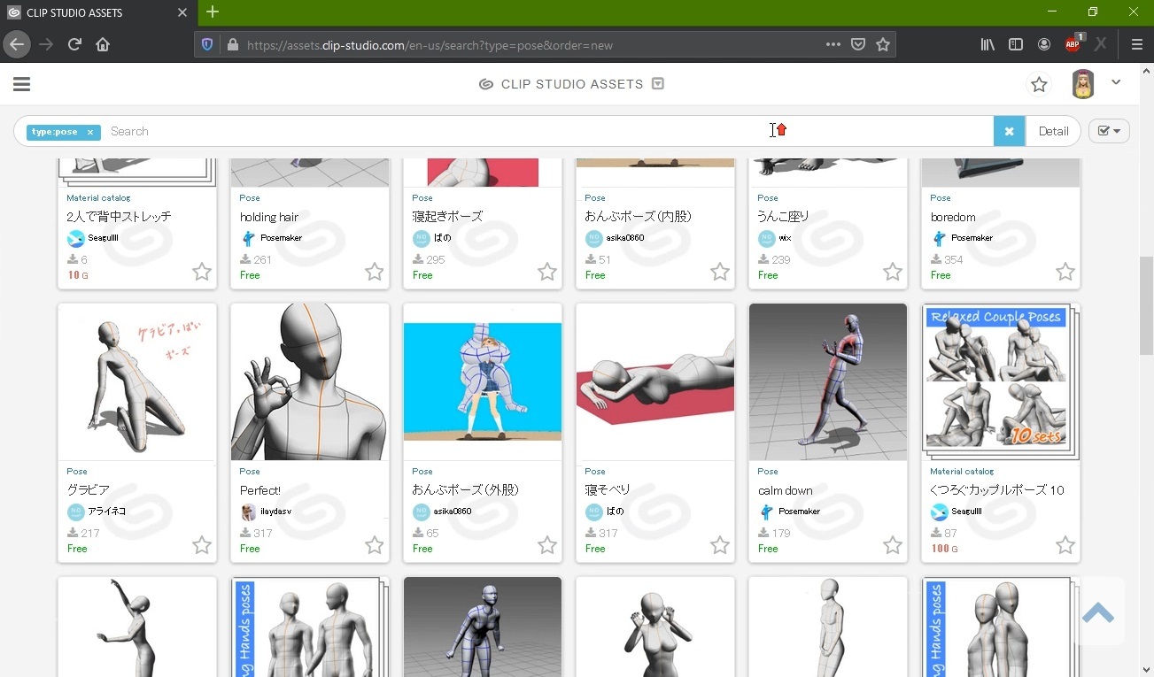Open the Firefox application menu
Screen dimensions: 1154x677
pyautogui.click(x=1137, y=44)
